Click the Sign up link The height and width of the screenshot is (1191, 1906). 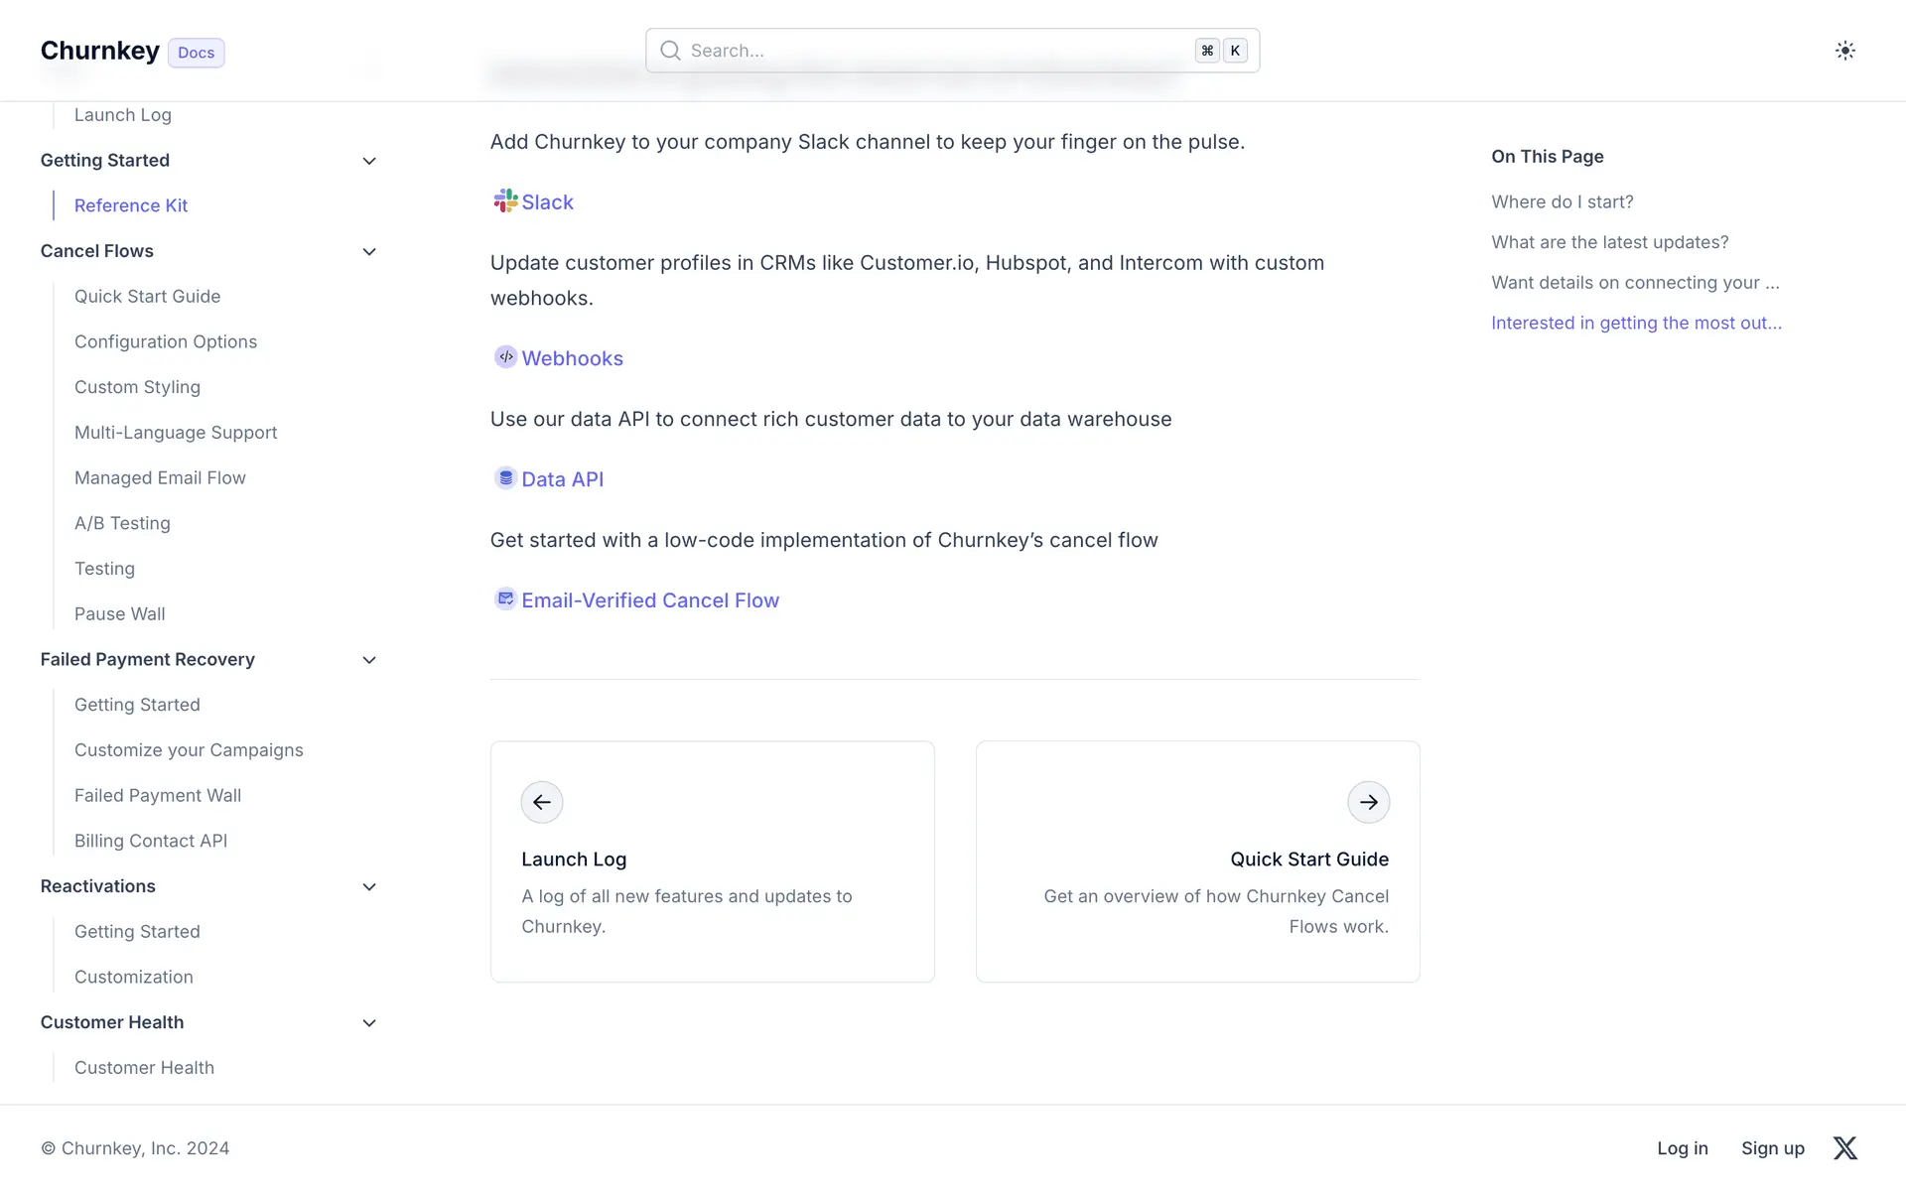point(1772,1148)
